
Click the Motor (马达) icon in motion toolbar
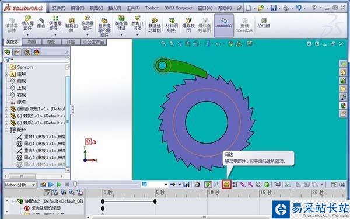pos(226,185)
